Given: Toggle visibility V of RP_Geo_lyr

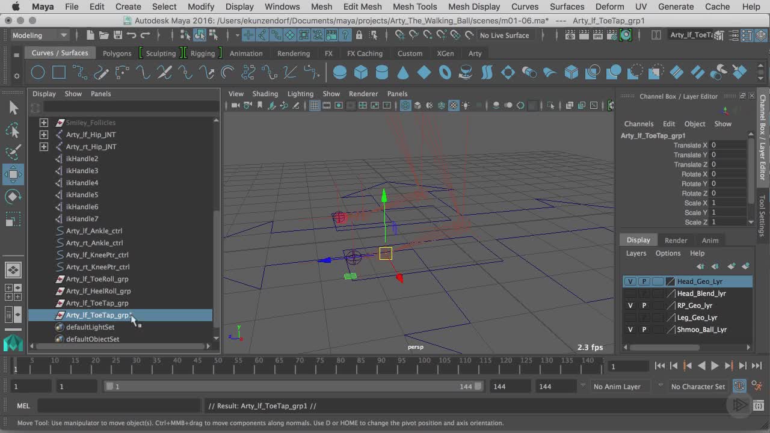Looking at the screenshot, I should (x=630, y=306).
